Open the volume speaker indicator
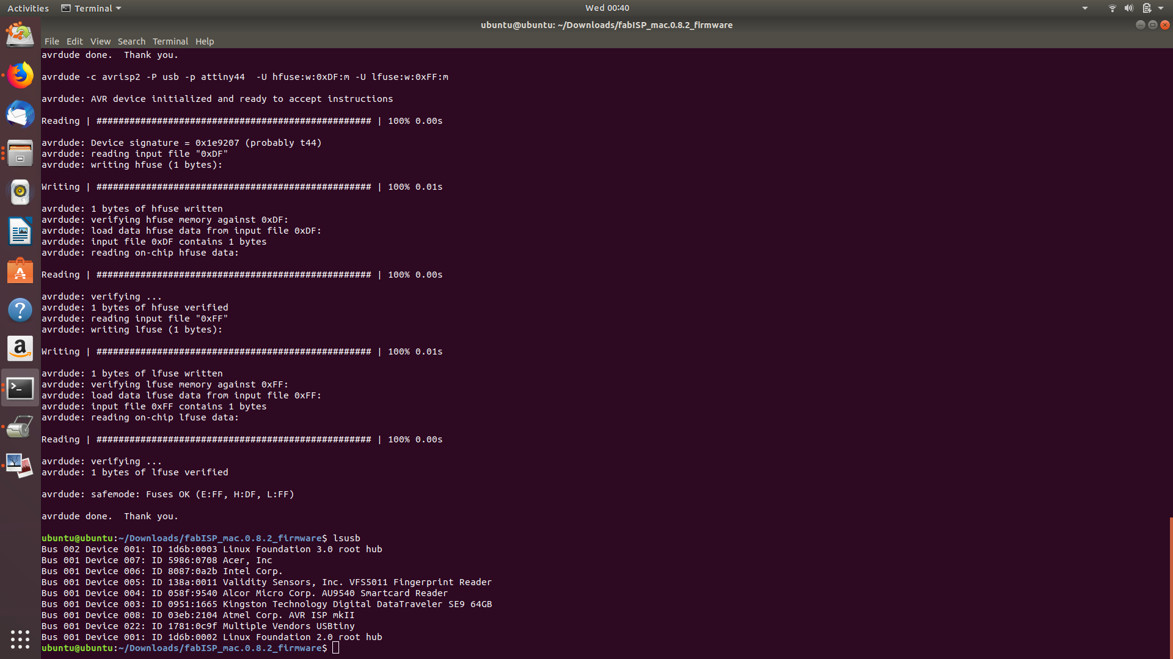Screen dimensions: 1173x659 (x=1128, y=8)
